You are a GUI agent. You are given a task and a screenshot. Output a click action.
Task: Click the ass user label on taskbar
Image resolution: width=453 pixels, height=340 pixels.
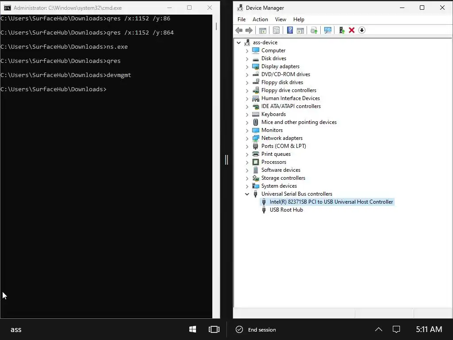pyautogui.click(x=16, y=329)
